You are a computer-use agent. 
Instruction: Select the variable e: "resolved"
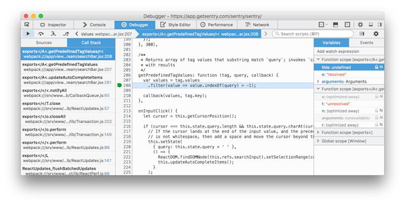coord(349,74)
